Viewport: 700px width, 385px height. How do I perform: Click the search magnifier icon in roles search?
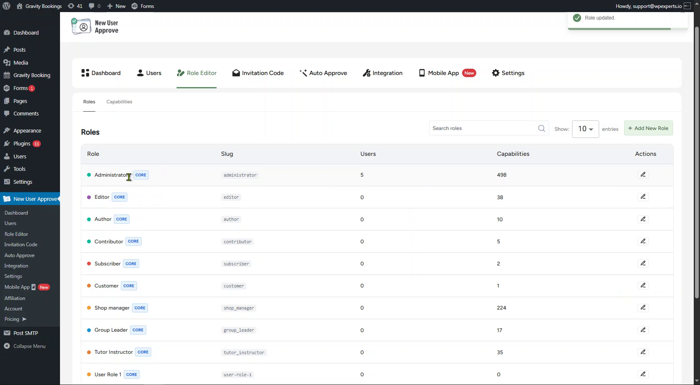(x=541, y=128)
